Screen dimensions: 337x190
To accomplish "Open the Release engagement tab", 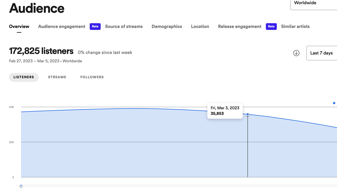I will click(x=240, y=27).
